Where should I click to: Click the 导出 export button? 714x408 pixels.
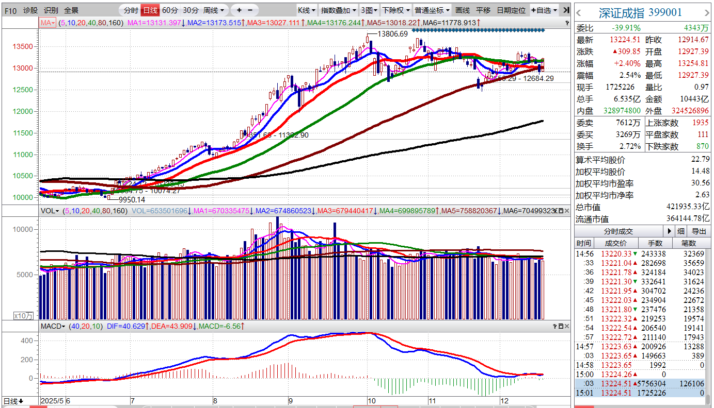tap(699, 231)
